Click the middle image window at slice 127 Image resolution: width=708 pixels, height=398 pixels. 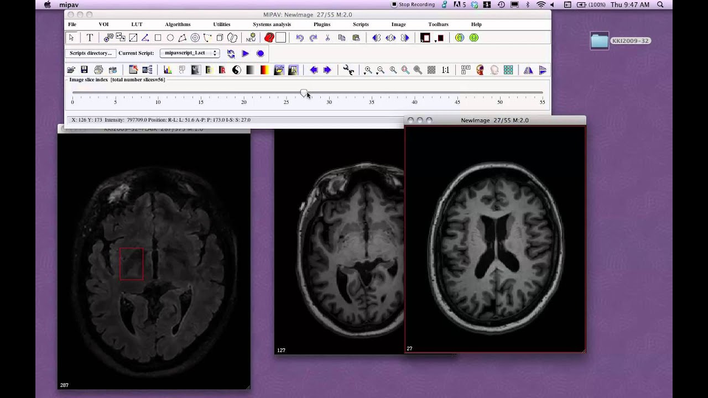click(339, 241)
